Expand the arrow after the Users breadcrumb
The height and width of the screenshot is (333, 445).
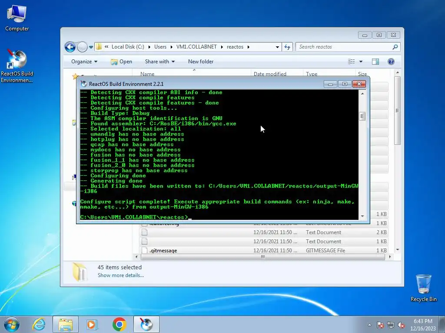click(x=171, y=47)
